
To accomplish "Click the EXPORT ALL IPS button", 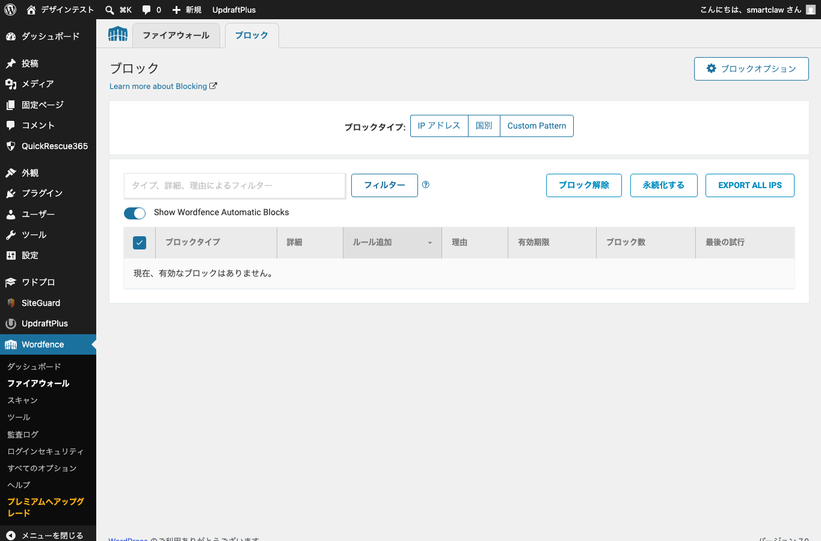I will coord(750,185).
